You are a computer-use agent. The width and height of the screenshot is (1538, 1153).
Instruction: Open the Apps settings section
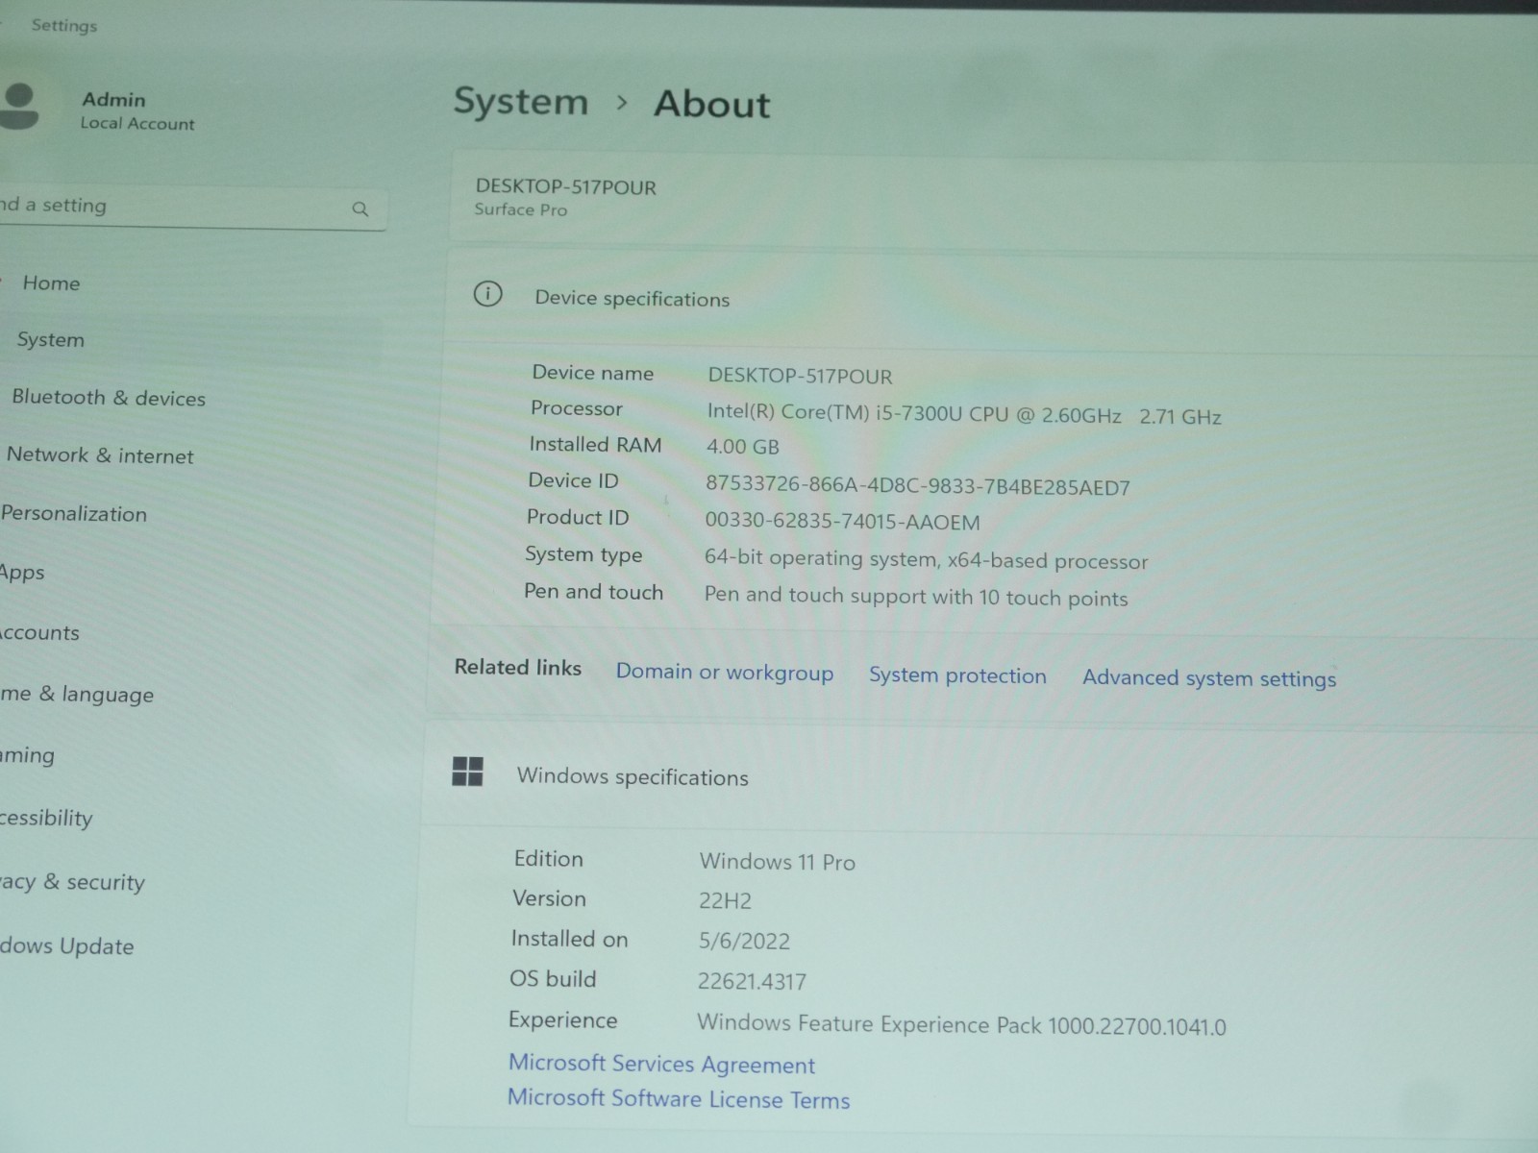pyautogui.click(x=22, y=574)
